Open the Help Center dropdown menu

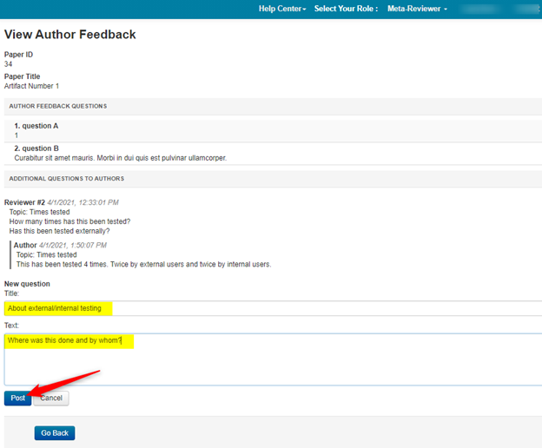pos(282,9)
